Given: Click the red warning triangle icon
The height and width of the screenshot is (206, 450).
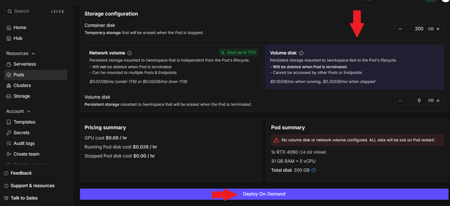Looking at the screenshot, I should tap(276, 140).
